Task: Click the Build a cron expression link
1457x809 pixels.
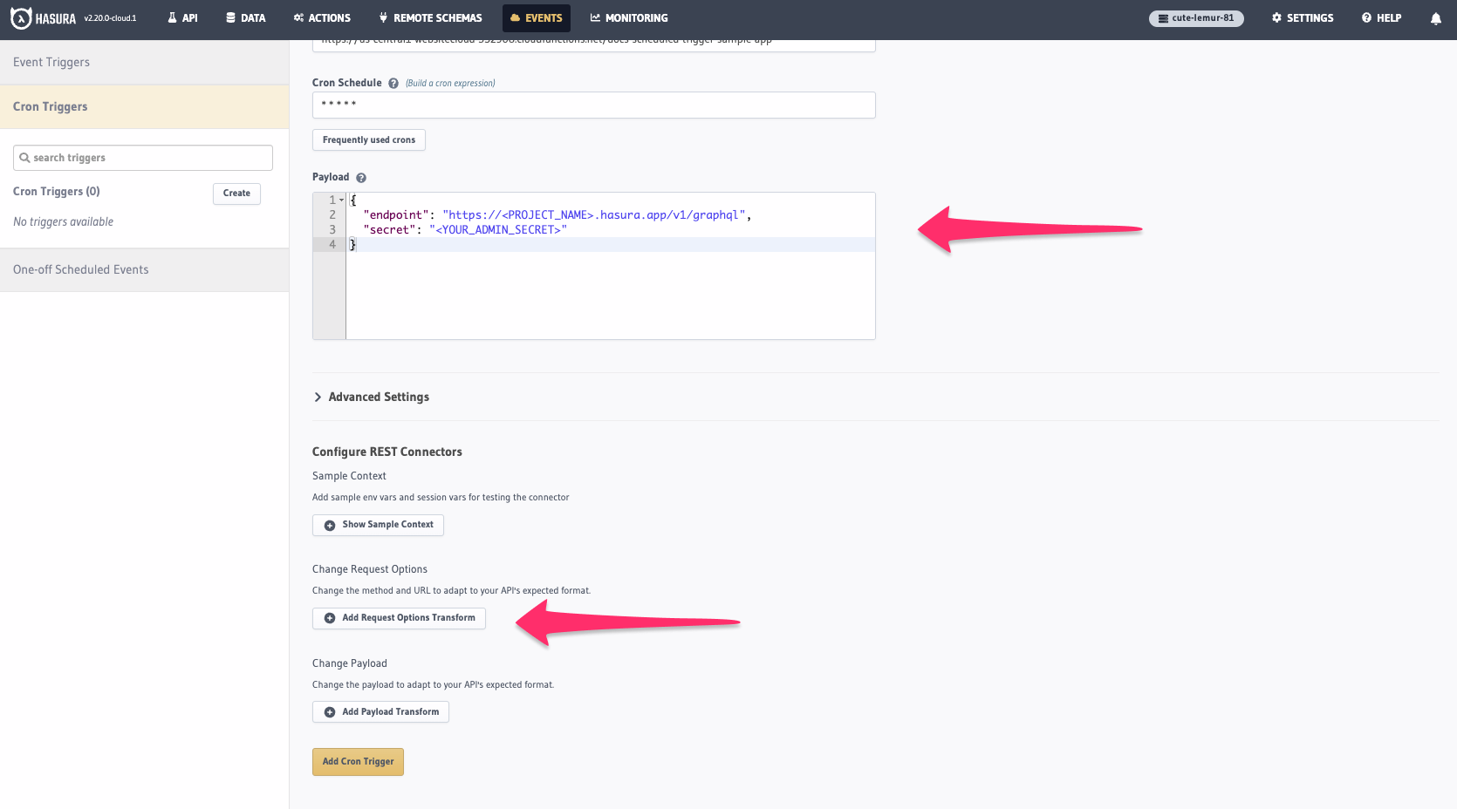Action: pos(450,83)
